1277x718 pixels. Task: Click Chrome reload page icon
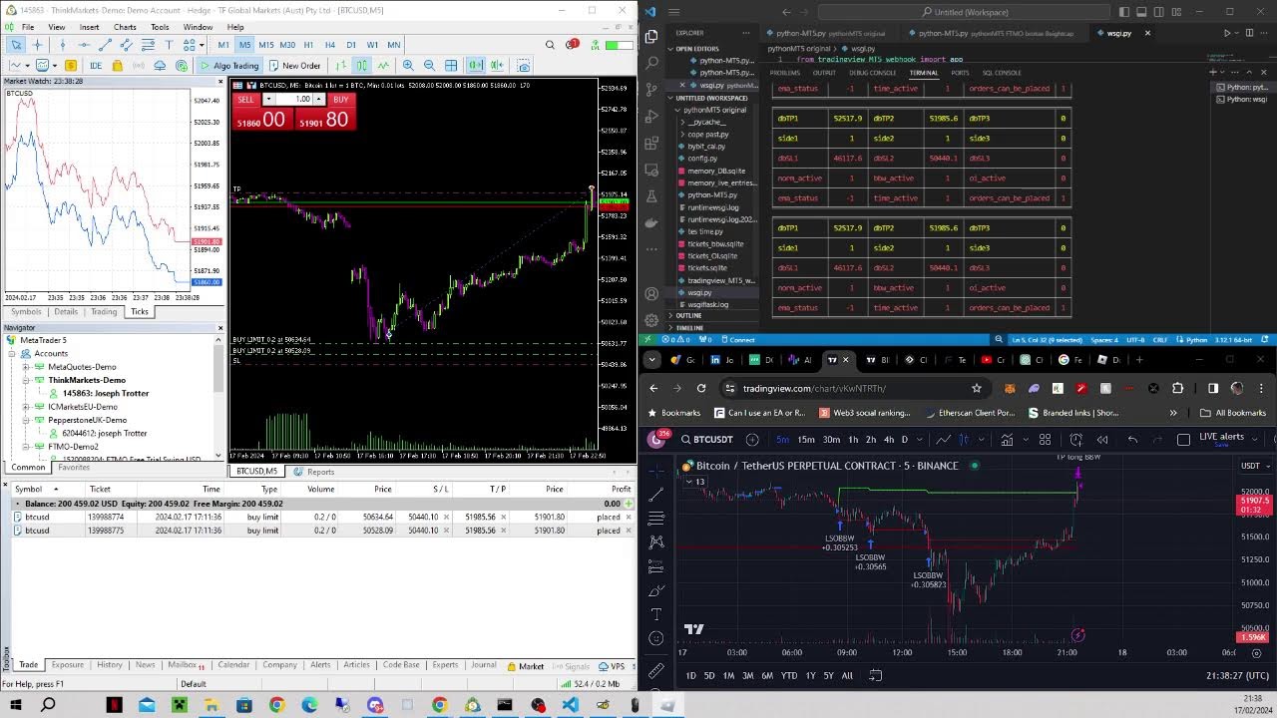[701, 389]
